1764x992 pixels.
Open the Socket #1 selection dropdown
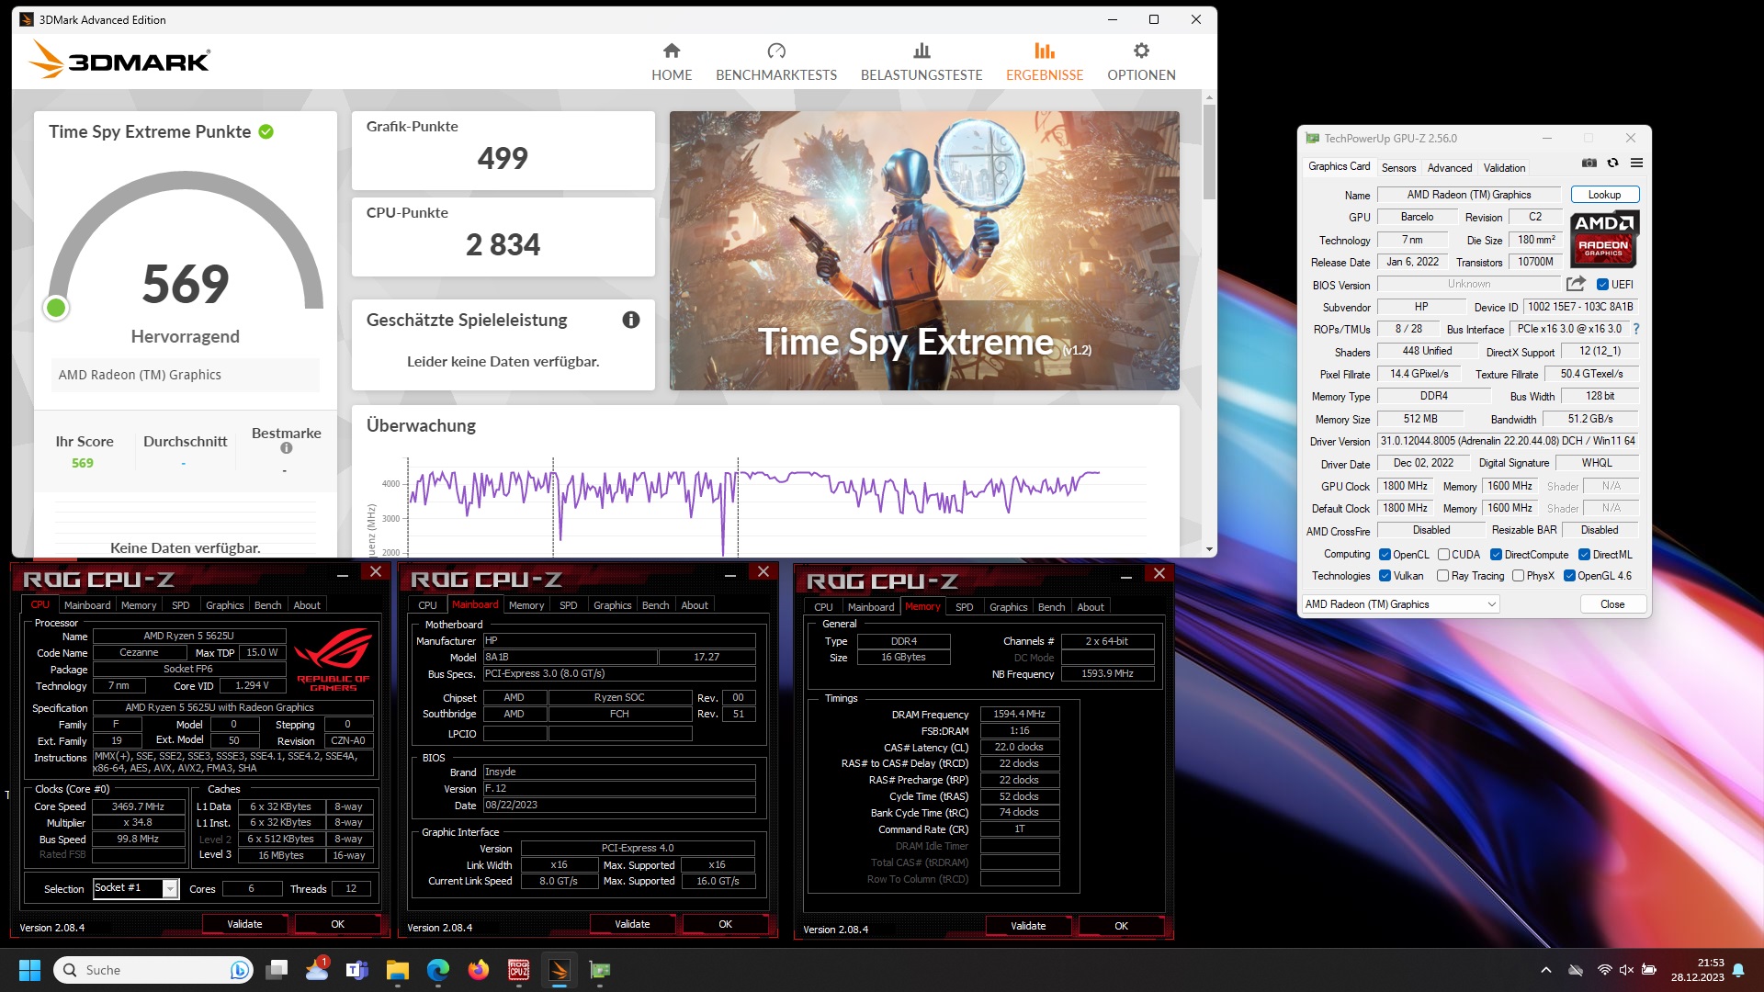tap(135, 888)
